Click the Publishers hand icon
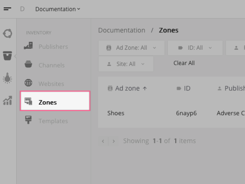Viewport: 245px width, 184px height. pos(28,46)
